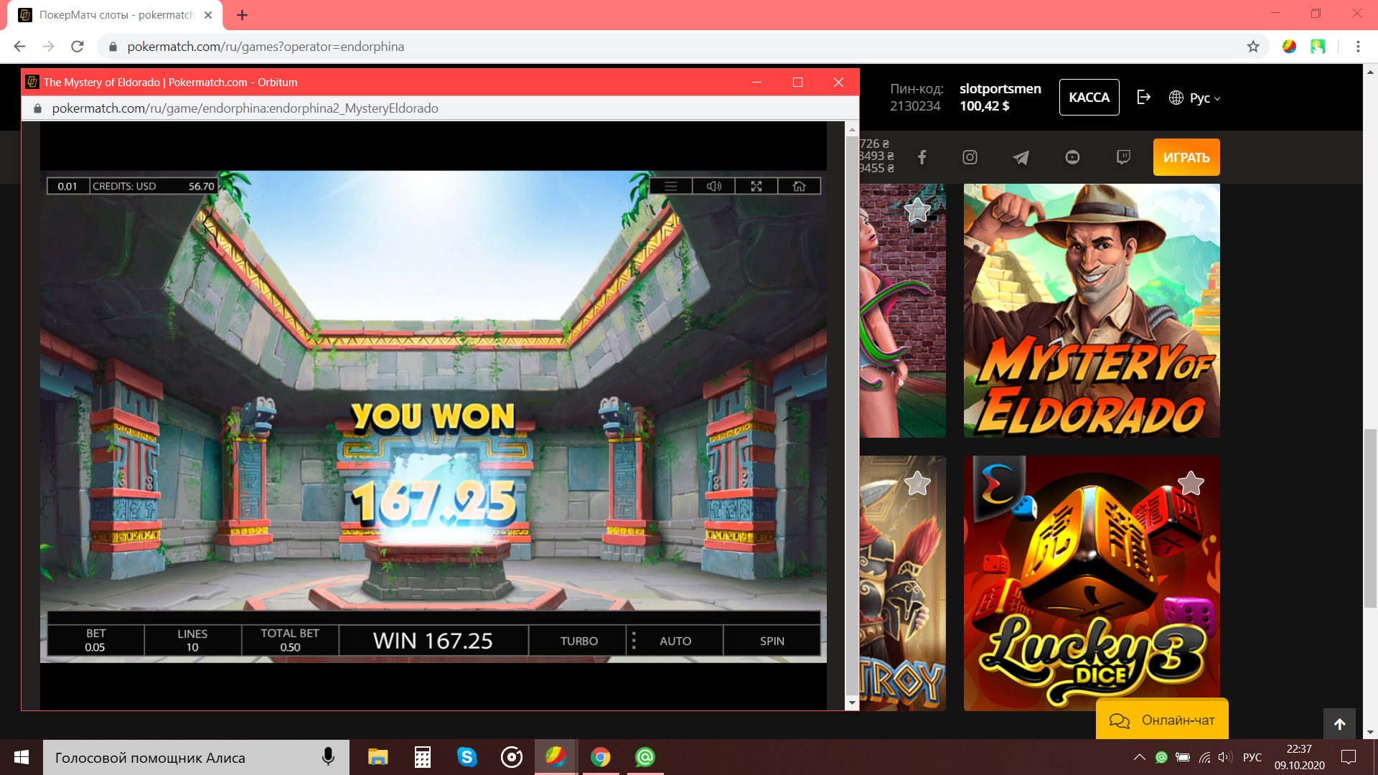1378x775 pixels.
Task: Go forward in the browser
Action: (x=48, y=47)
